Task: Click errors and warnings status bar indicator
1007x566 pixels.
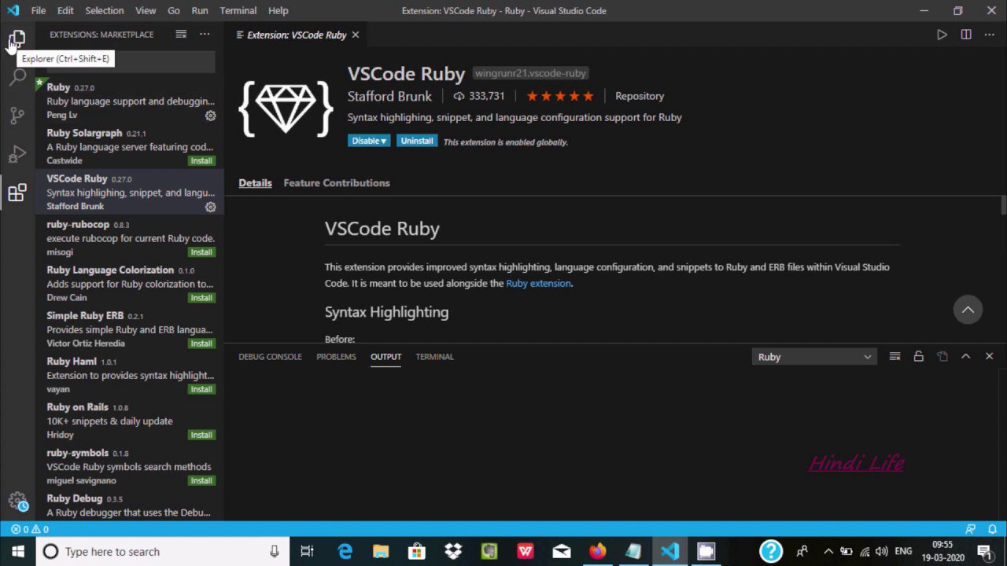Action: point(31,529)
